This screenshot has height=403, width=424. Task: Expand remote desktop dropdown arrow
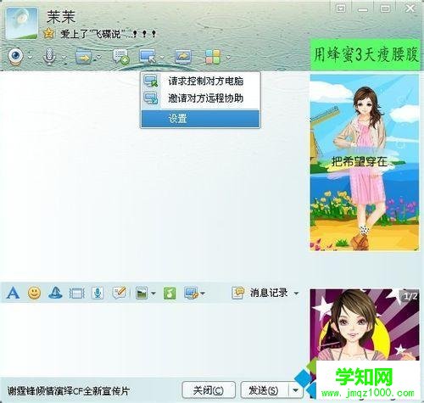(x=162, y=58)
